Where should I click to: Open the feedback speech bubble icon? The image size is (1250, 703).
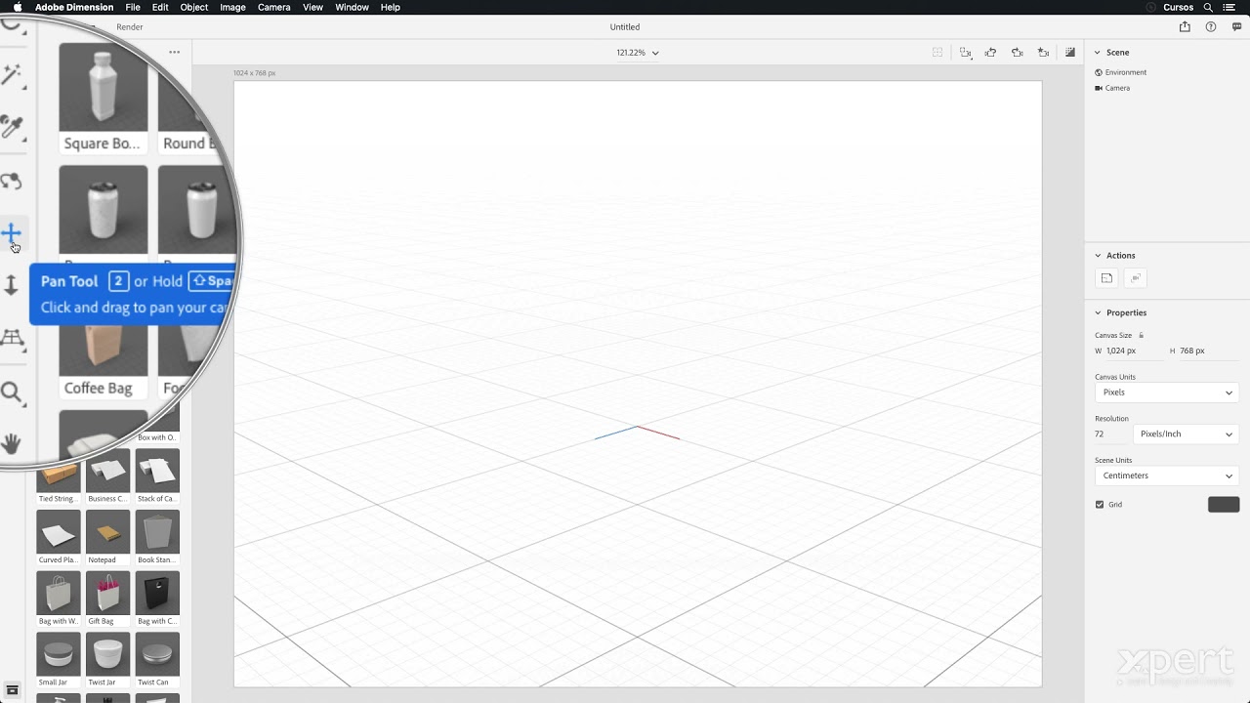(x=1237, y=27)
